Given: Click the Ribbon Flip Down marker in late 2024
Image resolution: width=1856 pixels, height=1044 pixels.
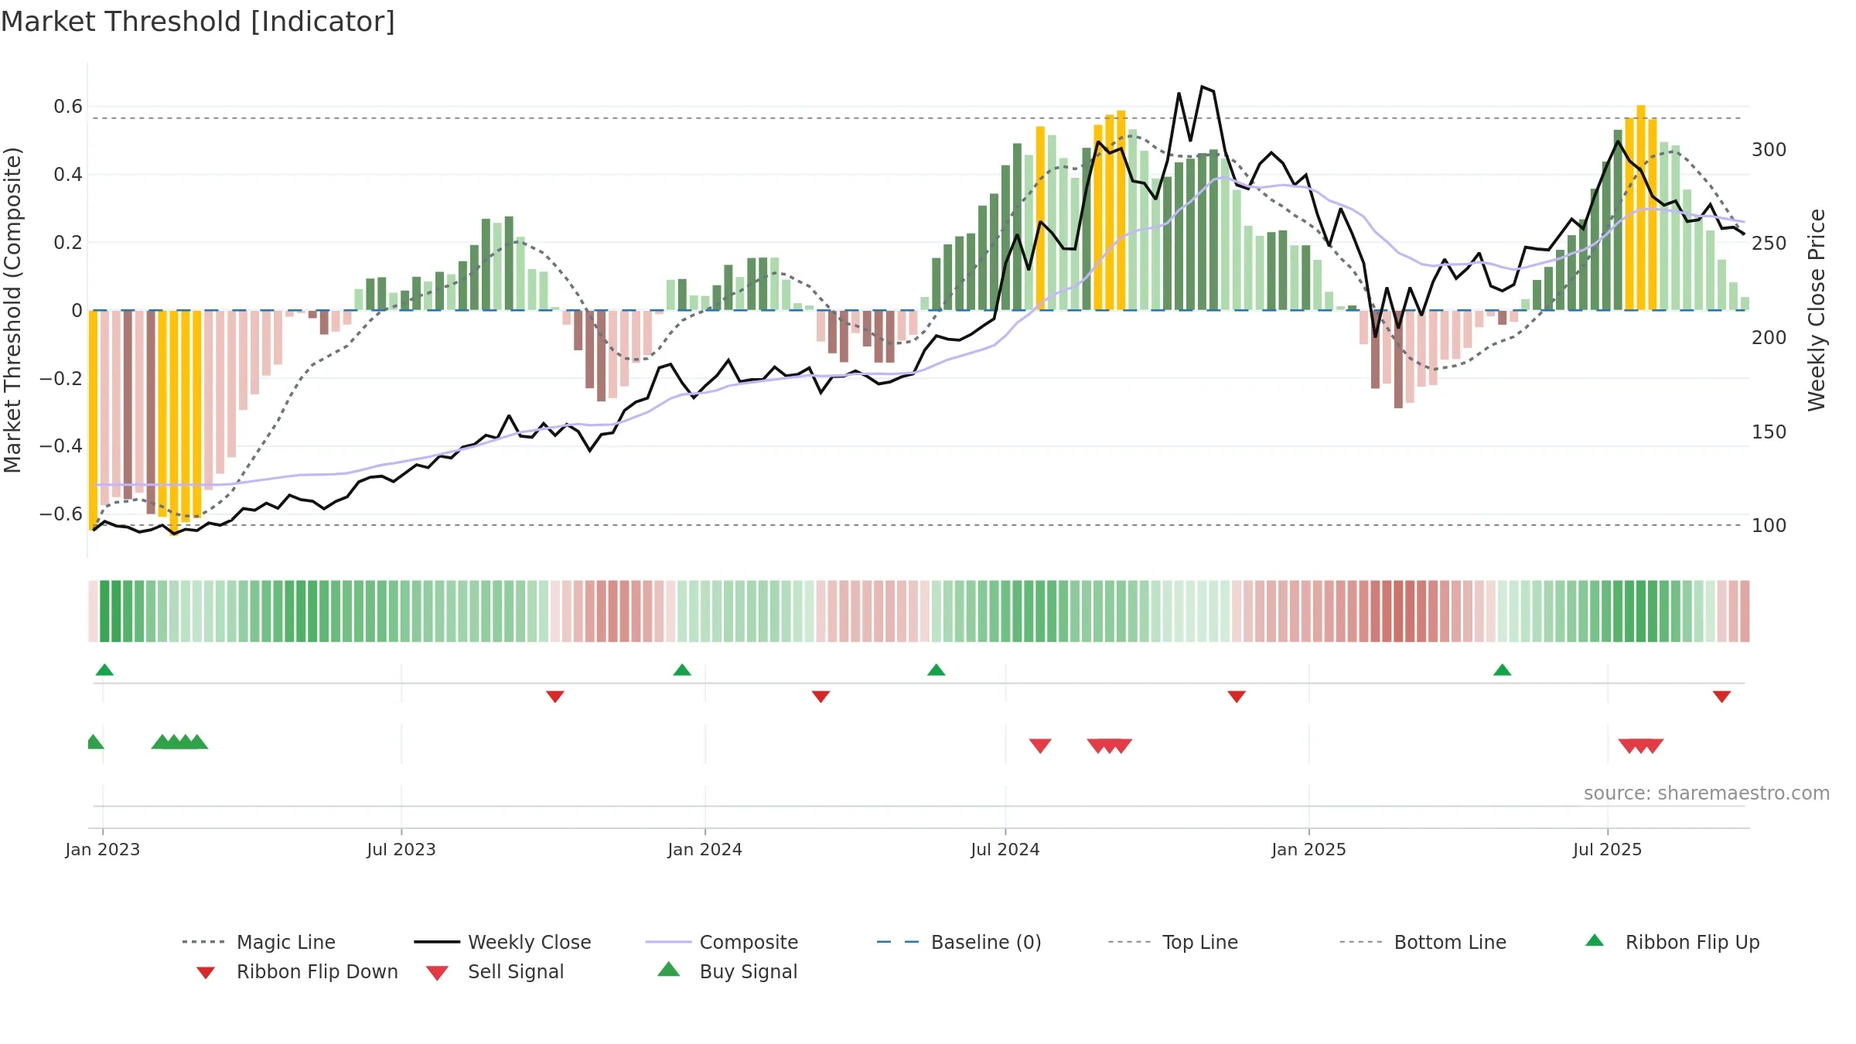Looking at the screenshot, I should pyautogui.click(x=1237, y=697).
